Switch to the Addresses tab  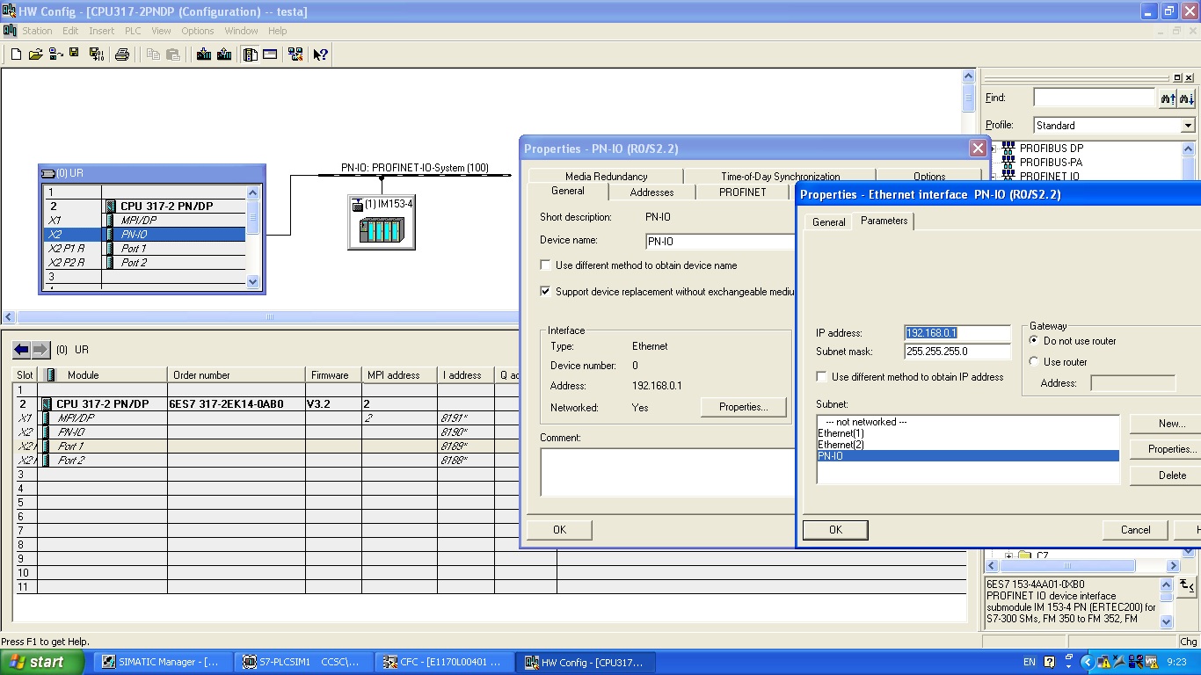pos(651,192)
